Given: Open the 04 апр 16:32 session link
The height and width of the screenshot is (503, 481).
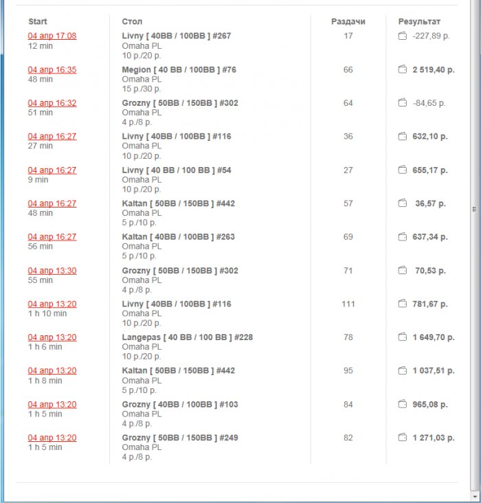Looking at the screenshot, I should (52, 103).
